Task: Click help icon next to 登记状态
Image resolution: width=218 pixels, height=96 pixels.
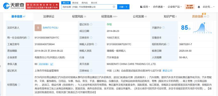Action: (91, 24)
